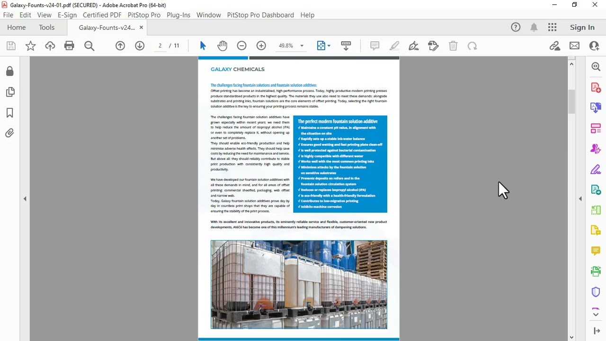Viewport: 606px width, 341px height.
Task: Click the zoom percentage field
Action: pyautogui.click(x=286, y=46)
